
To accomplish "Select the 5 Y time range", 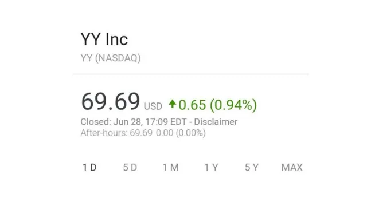I will pyautogui.click(x=252, y=167).
